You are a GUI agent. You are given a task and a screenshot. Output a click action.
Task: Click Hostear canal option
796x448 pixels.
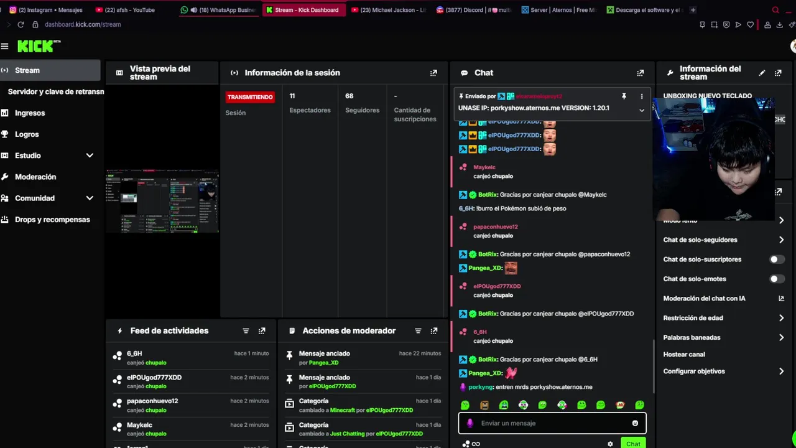pyautogui.click(x=684, y=355)
